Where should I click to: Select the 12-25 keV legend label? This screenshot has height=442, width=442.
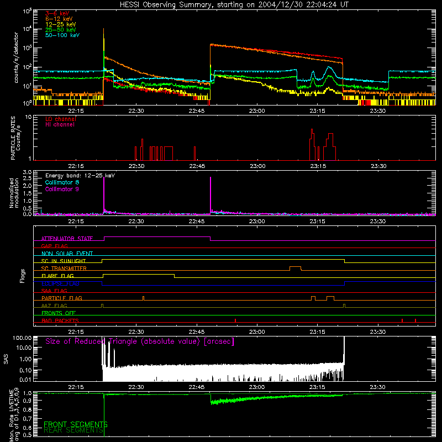click(61, 24)
